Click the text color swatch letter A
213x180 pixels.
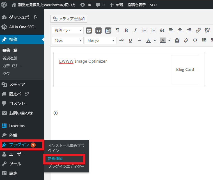click(x=148, y=41)
